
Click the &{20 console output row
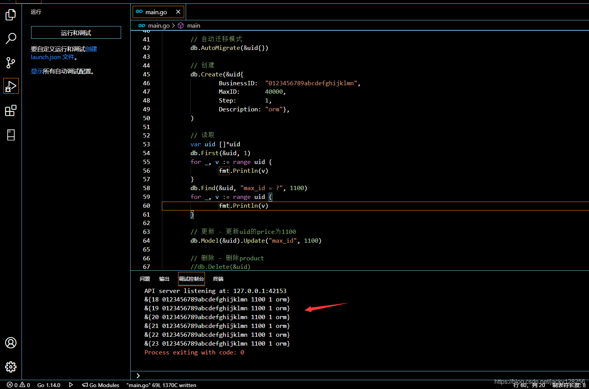217,317
